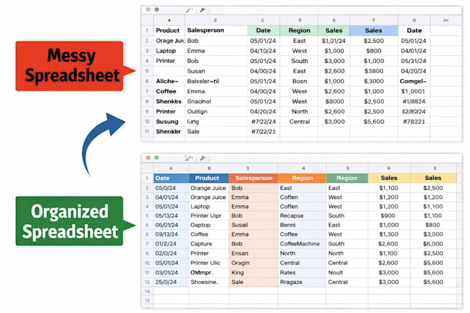
Task: Select the "05/0/24" date in the organized sheet
Action: click(171, 188)
